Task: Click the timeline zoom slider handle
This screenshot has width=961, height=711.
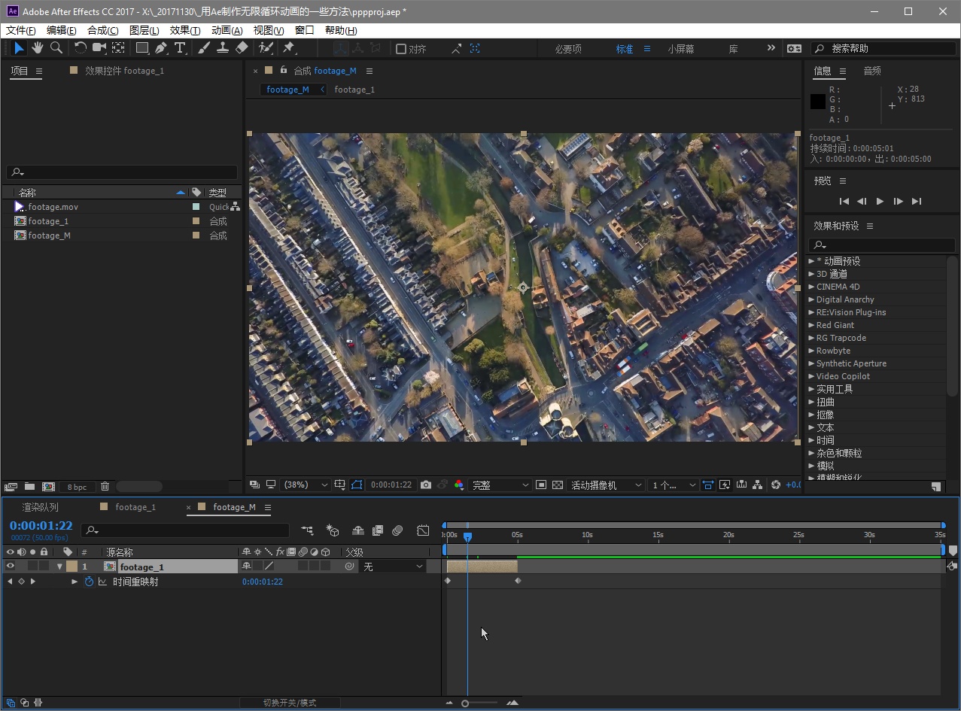Action: click(x=465, y=703)
